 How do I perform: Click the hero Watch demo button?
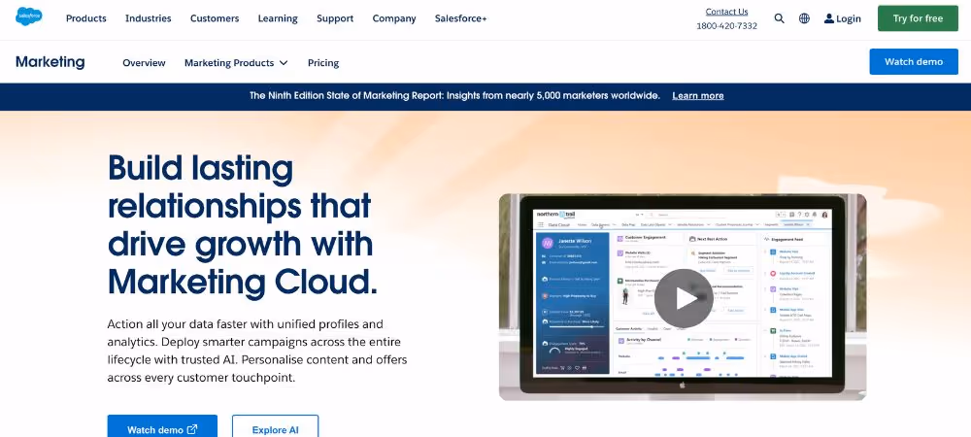click(x=162, y=426)
